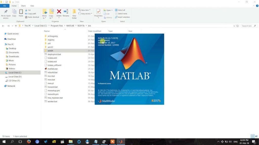Open recent locations dropdown arrow
The height and width of the screenshot is (145, 259).
[x=12, y=26]
